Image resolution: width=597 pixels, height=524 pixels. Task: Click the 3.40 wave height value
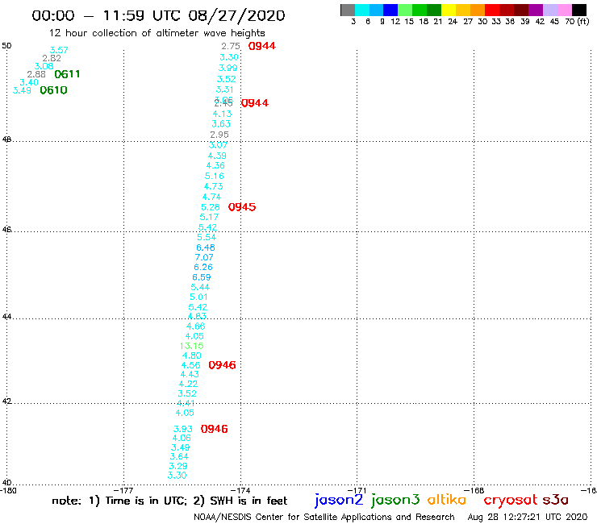[29, 82]
